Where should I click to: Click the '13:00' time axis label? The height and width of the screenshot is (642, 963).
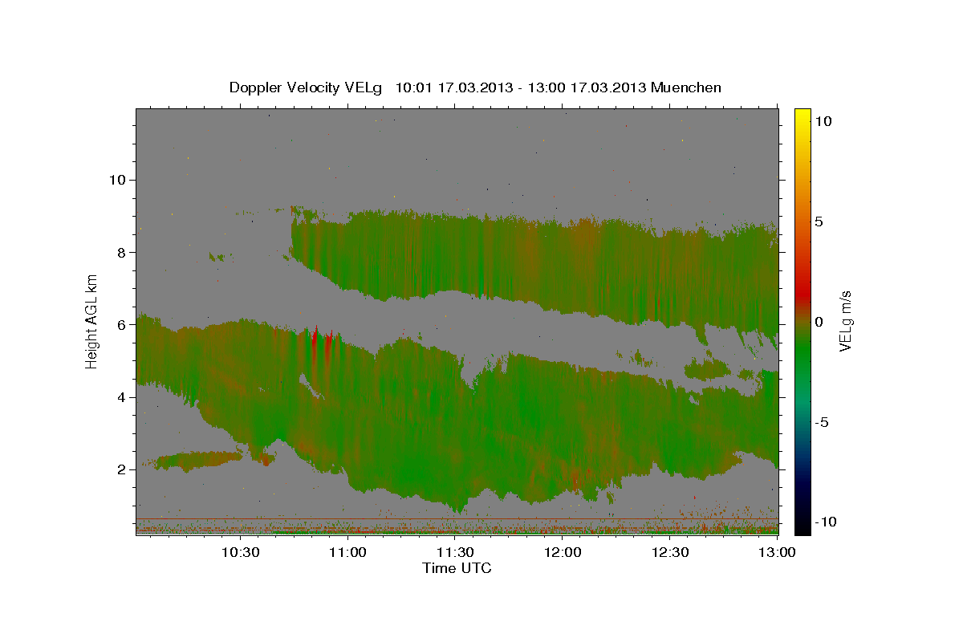777,552
